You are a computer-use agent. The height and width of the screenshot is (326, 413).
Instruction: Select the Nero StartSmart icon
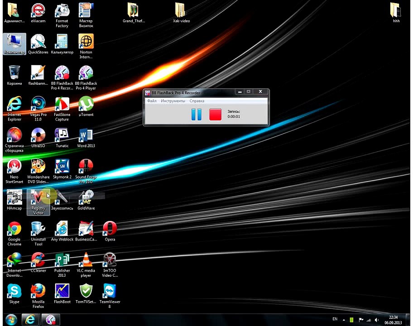pyautogui.click(x=14, y=172)
